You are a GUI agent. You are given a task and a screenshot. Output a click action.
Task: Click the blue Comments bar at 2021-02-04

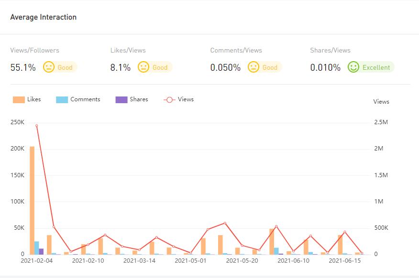click(37, 248)
